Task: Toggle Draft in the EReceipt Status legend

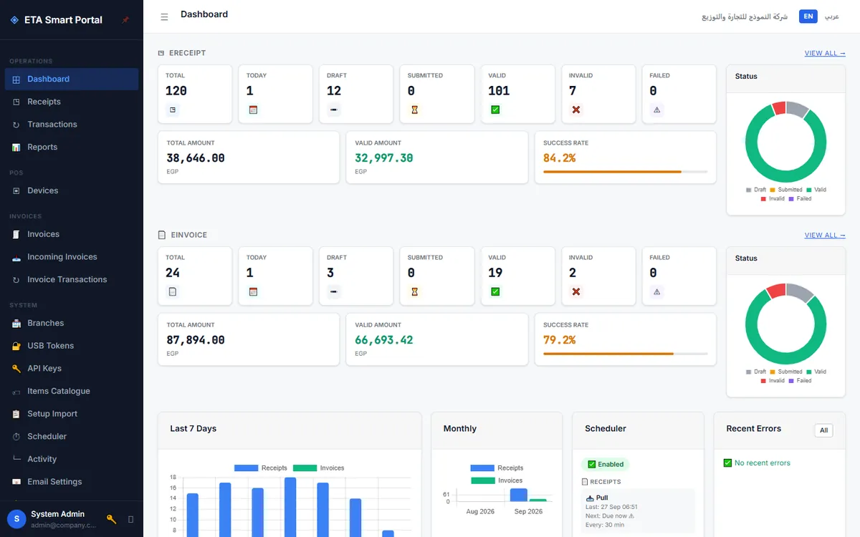Action: click(756, 190)
